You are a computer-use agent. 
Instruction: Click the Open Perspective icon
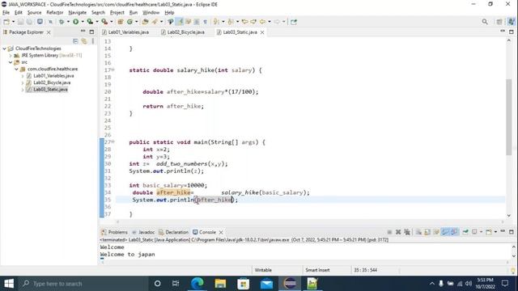[499, 22]
